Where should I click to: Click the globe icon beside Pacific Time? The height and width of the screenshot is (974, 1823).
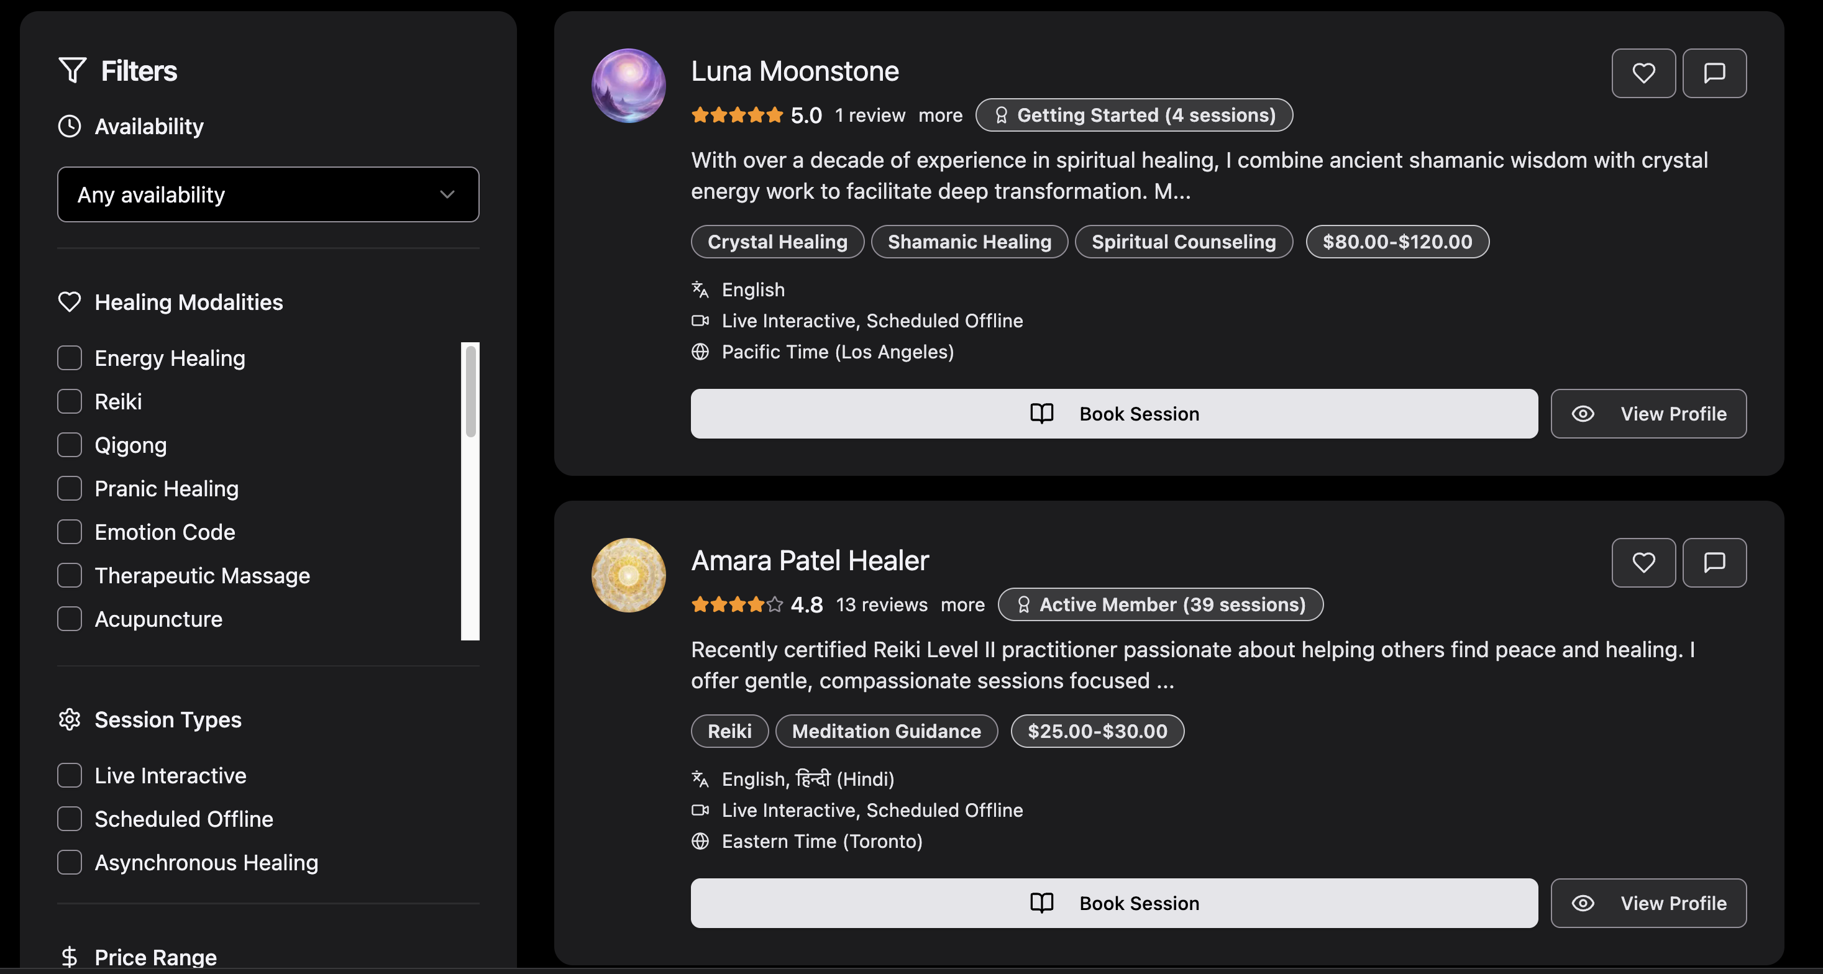(x=700, y=352)
